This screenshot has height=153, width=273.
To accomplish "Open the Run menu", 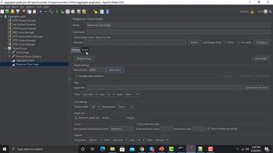I will click(22, 7).
